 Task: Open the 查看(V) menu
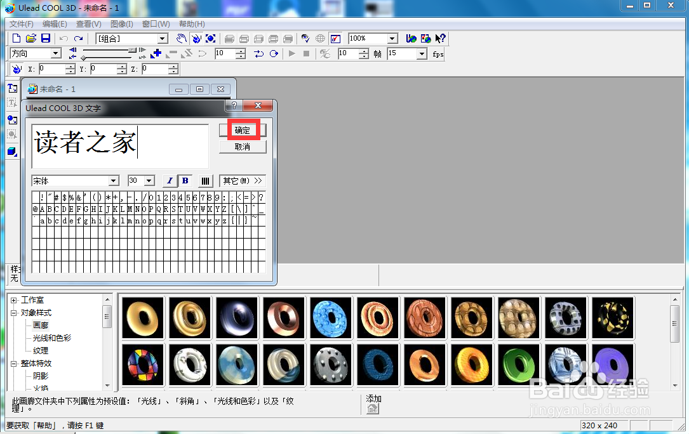point(89,24)
